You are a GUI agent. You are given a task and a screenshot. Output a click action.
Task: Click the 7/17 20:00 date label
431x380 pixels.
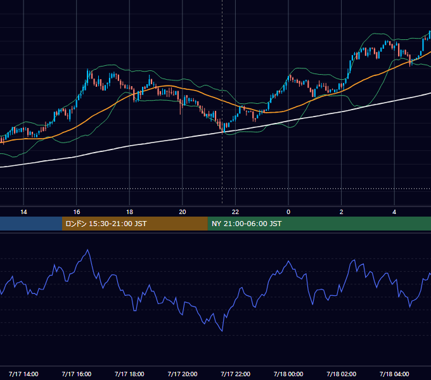(183, 374)
